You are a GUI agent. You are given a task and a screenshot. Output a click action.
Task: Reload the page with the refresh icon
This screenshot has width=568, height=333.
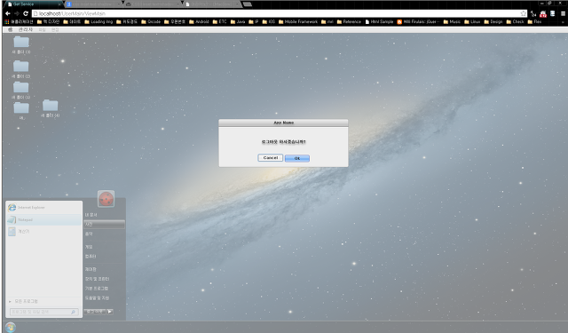click(x=26, y=13)
